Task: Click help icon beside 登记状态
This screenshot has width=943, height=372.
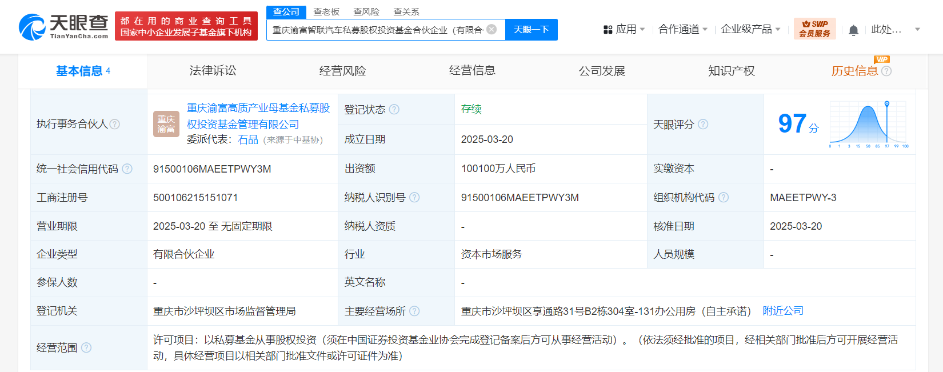Action: tap(394, 110)
